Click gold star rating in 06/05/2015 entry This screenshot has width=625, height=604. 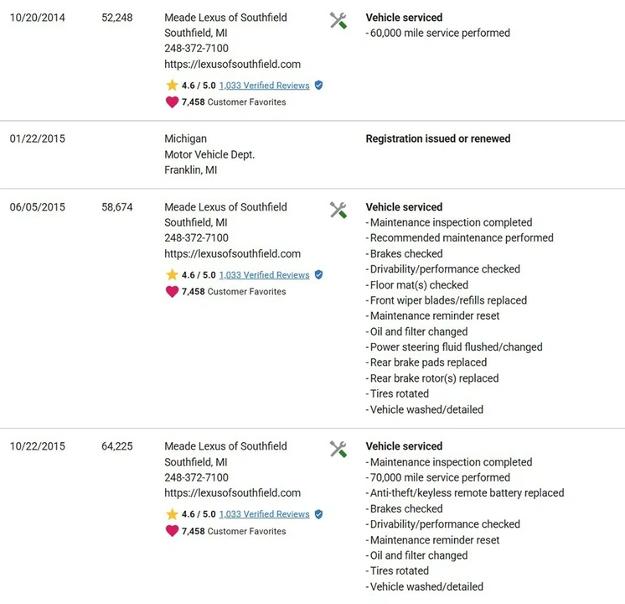pos(172,274)
